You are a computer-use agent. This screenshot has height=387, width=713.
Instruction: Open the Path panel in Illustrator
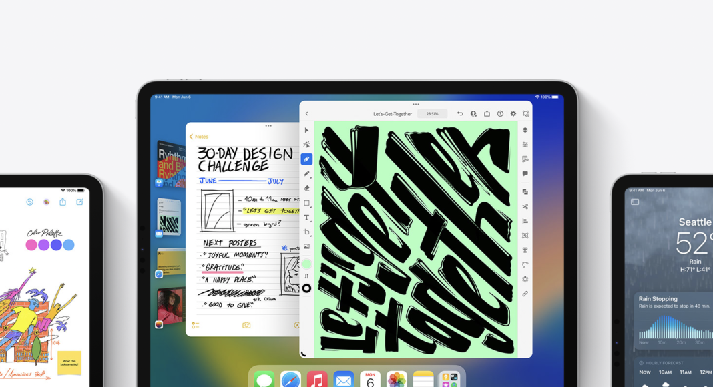click(525, 265)
